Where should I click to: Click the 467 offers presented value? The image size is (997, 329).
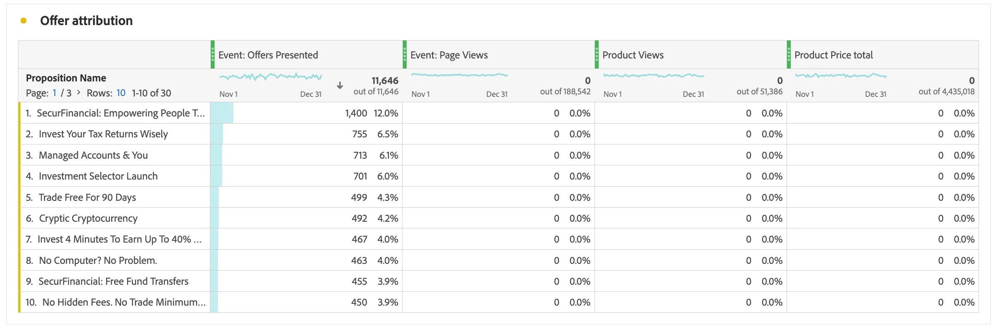359,239
